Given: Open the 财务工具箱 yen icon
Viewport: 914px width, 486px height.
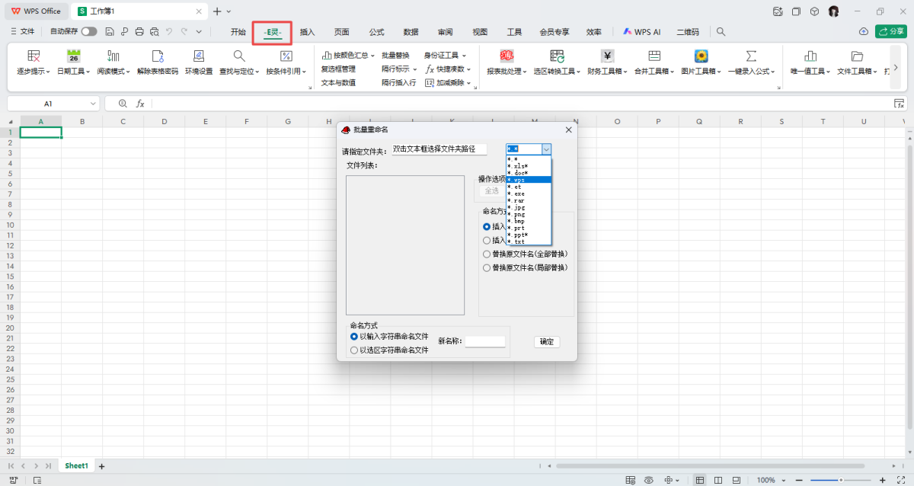Looking at the screenshot, I should (x=607, y=56).
